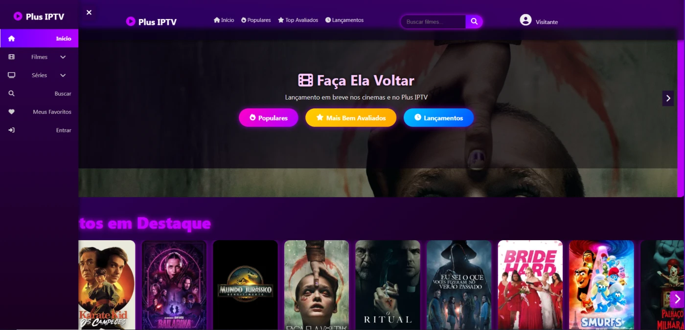Viewport: 685px width, 330px height.
Task: Close the sidebar with the X icon
Action: pos(89,13)
